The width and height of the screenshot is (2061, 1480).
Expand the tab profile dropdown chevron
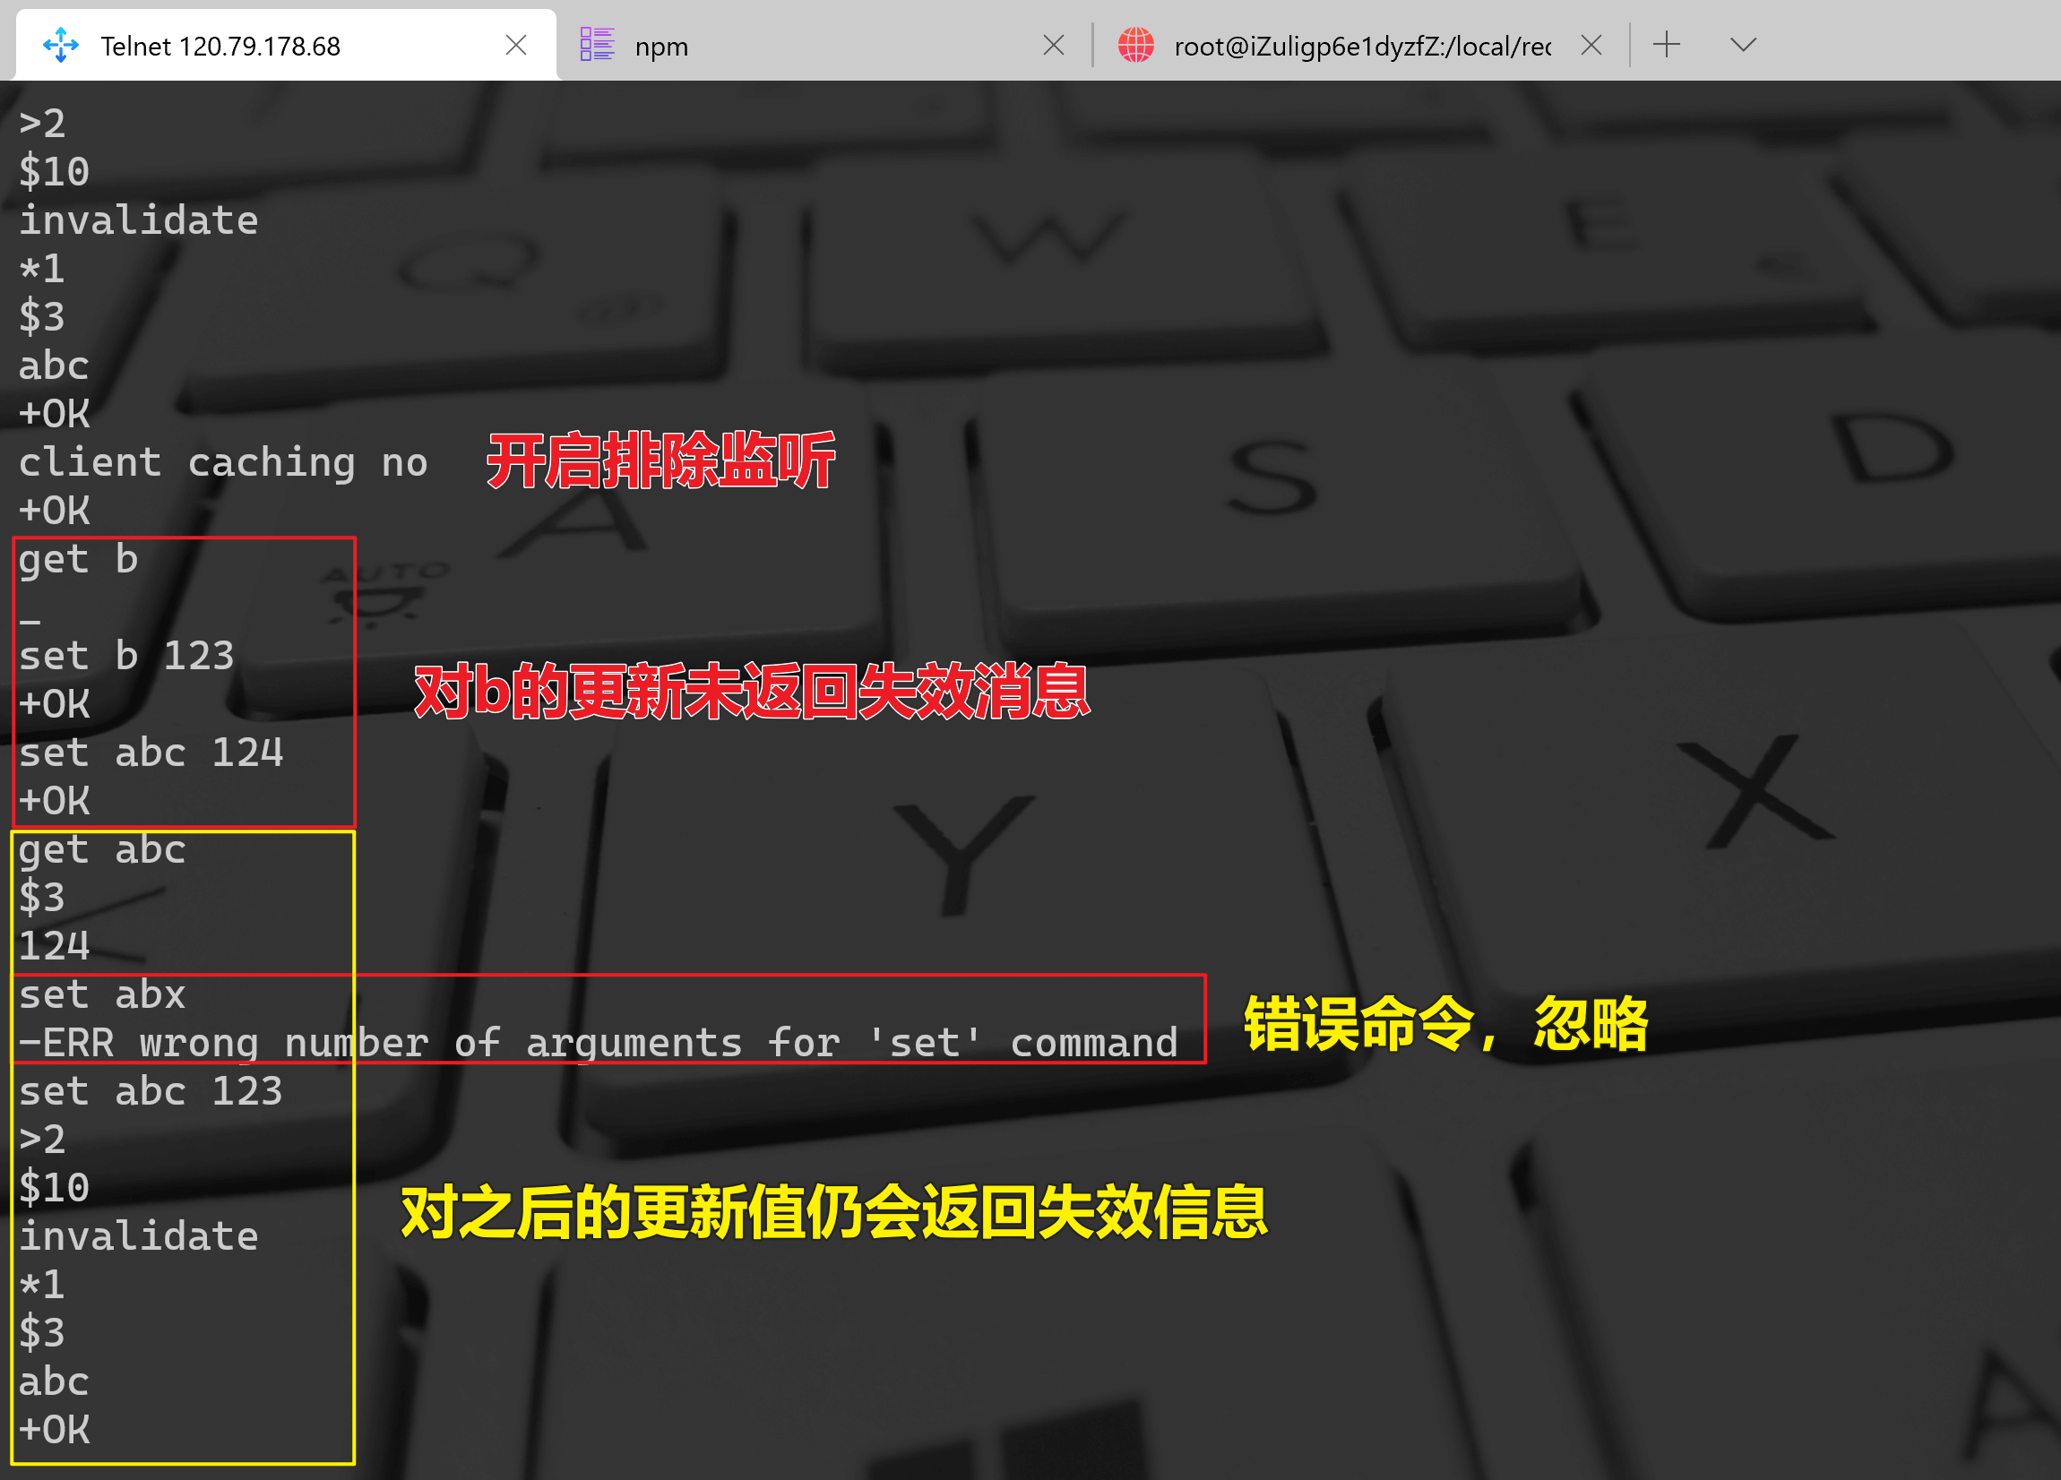point(1742,45)
